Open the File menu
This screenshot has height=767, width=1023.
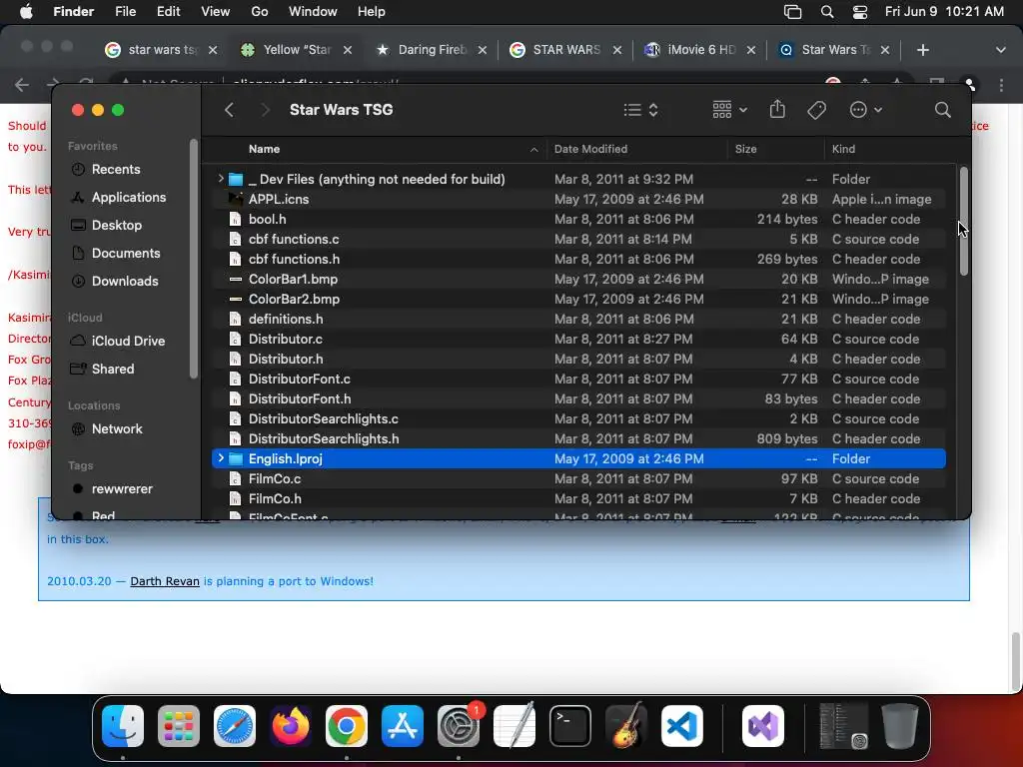(125, 12)
